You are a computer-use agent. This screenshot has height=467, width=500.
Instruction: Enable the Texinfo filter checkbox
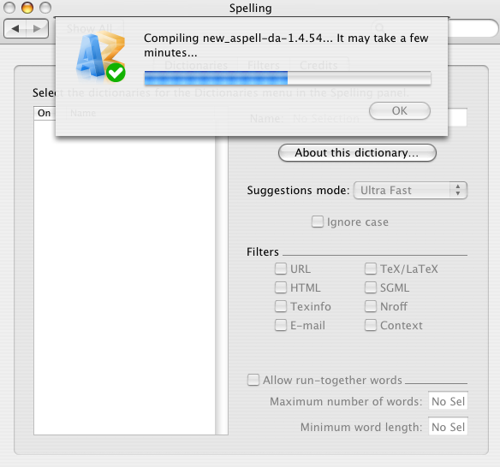(x=281, y=306)
